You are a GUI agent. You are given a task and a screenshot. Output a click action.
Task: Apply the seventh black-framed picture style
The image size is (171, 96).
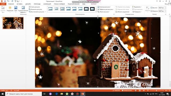pos(86,9)
